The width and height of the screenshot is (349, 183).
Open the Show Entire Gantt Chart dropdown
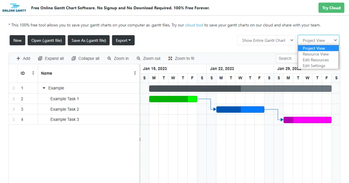coord(266,40)
